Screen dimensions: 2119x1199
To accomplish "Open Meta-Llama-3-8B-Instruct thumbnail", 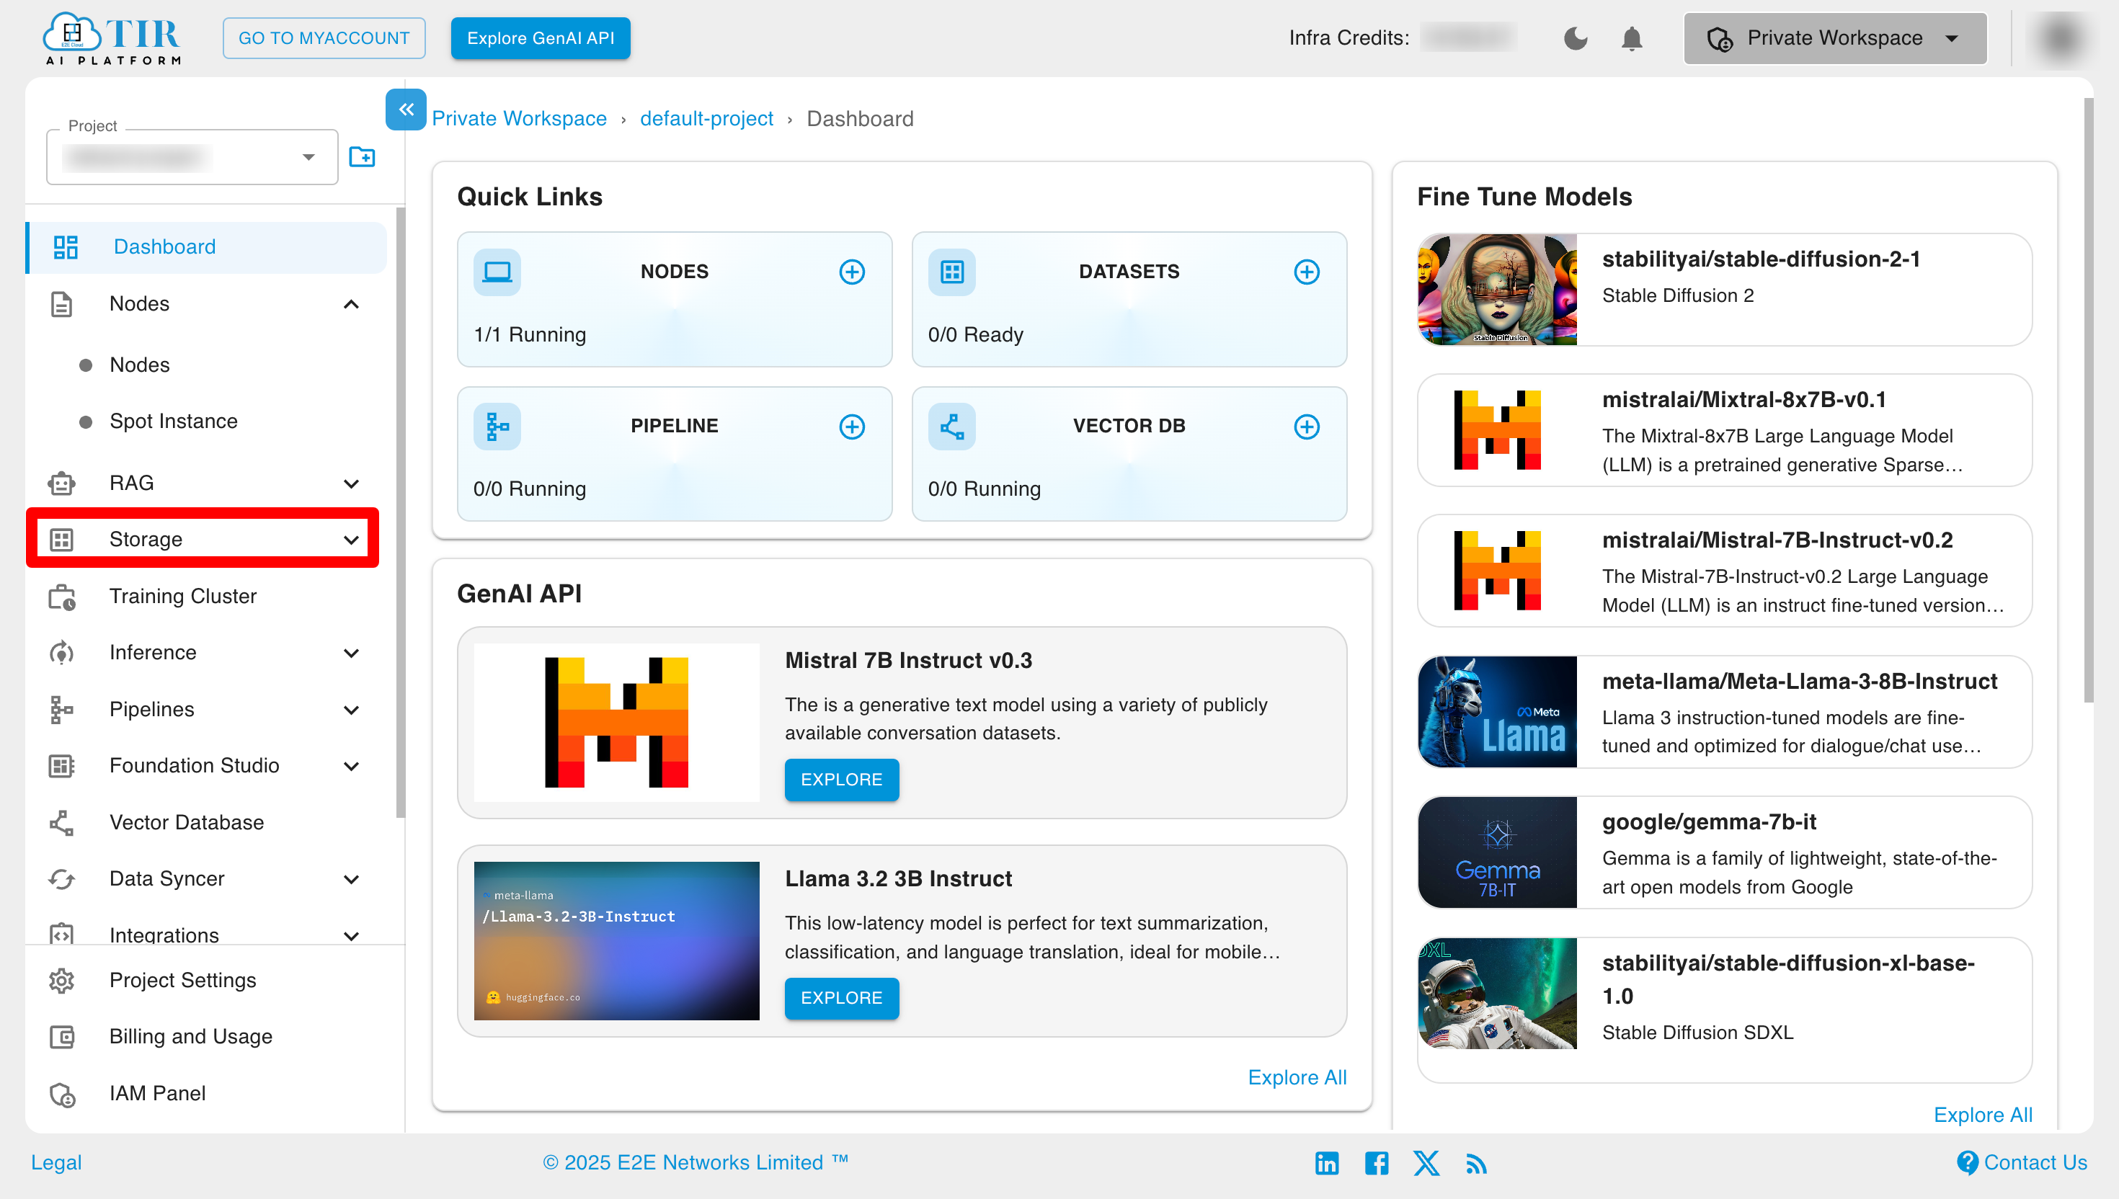I will point(1496,711).
